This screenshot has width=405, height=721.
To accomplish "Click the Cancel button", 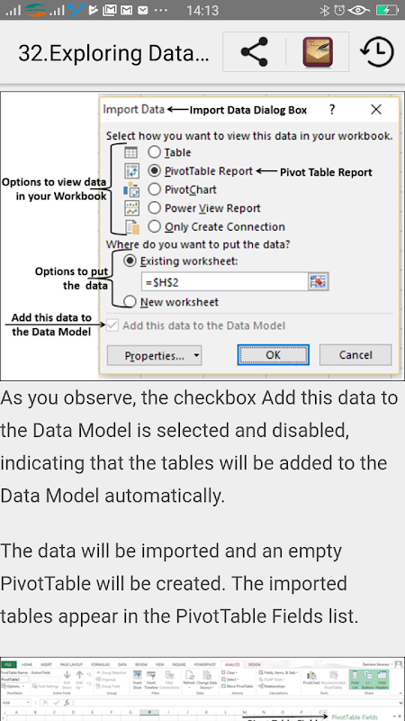I will click(355, 355).
